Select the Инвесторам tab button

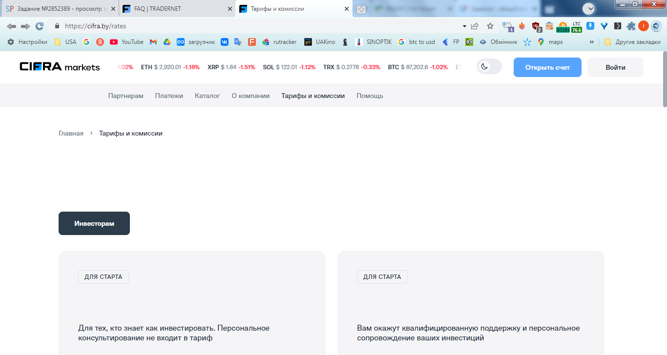[94, 223]
